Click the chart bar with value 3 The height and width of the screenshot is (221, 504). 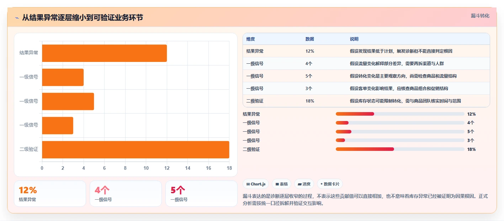coord(58,126)
